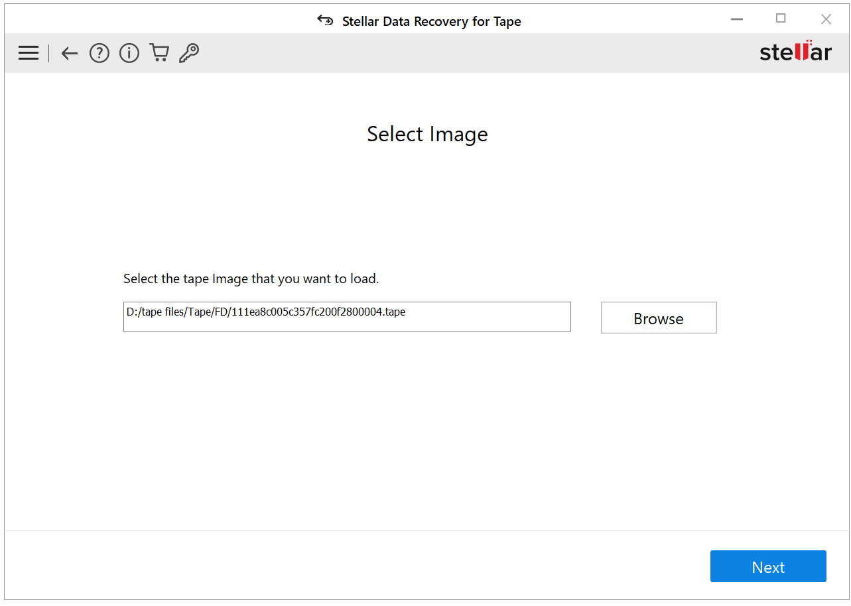
Task: Click the "Select Image" heading
Action: point(427,134)
